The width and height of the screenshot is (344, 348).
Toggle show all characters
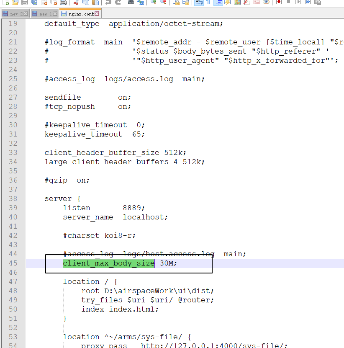click(208, 3)
